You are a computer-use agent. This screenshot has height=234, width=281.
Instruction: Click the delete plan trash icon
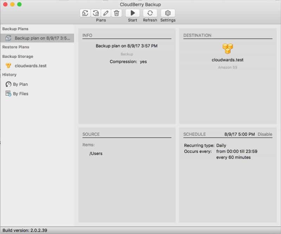[117, 13]
